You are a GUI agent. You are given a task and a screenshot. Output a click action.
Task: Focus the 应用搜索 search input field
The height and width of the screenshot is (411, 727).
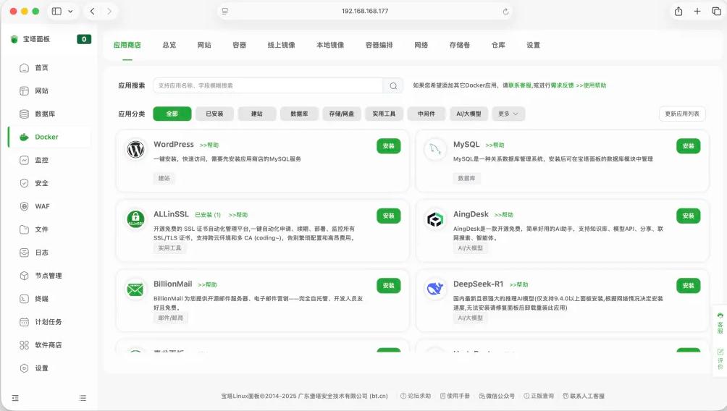point(268,85)
